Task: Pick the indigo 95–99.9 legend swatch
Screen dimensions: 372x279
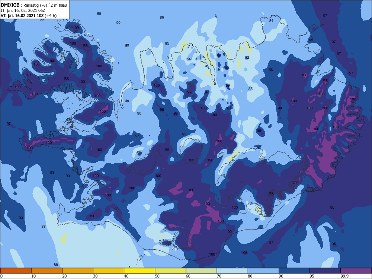Action: (325, 271)
